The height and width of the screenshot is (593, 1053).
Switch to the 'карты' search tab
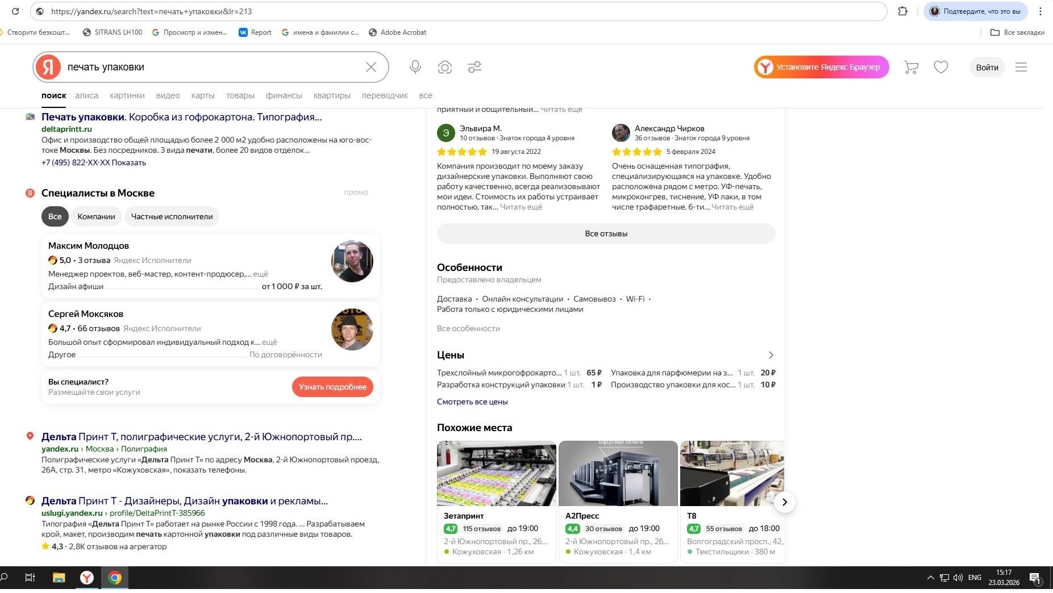point(203,95)
